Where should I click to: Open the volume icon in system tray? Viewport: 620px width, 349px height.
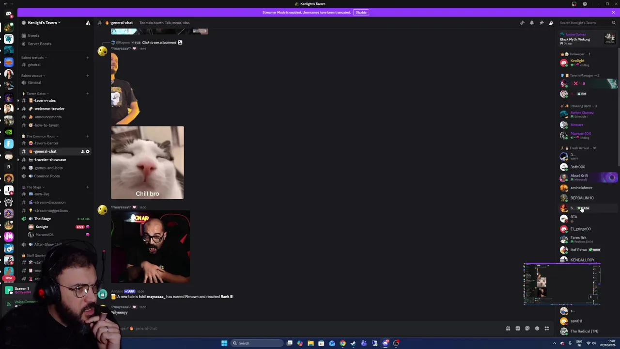pyautogui.click(x=594, y=343)
